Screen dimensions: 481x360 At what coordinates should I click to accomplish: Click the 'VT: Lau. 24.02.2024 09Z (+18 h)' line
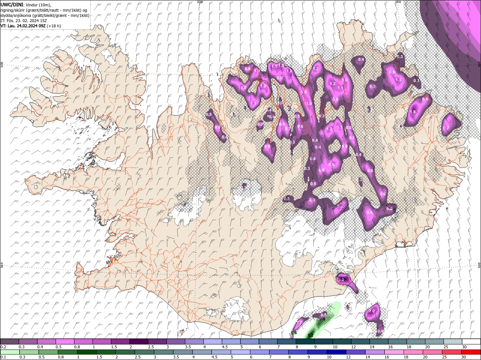(30, 26)
